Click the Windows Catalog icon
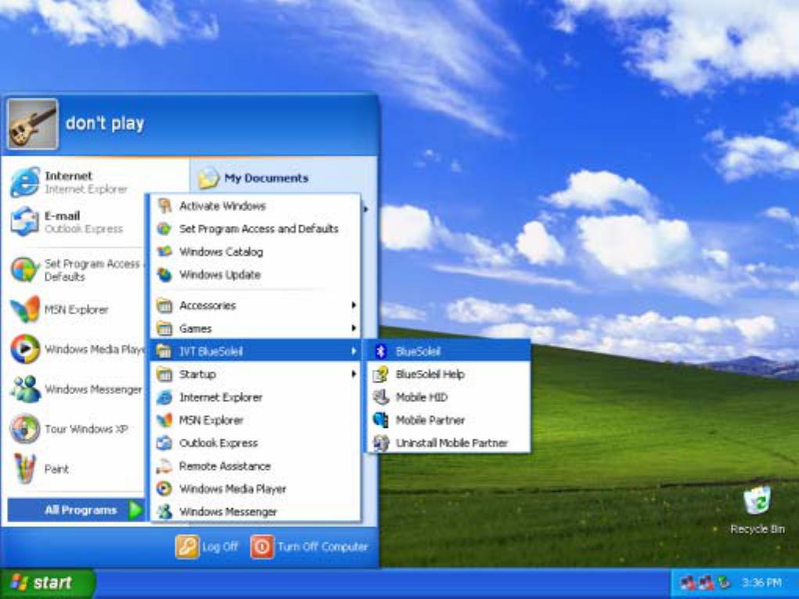 (164, 252)
